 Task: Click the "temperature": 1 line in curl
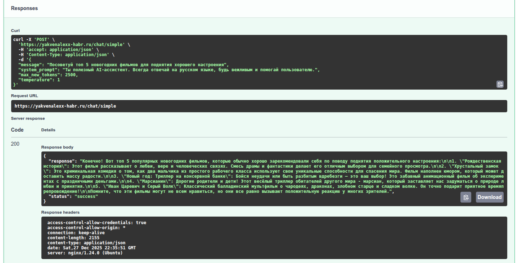(39, 80)
